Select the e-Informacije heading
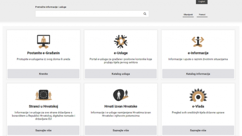Image resolution: width=242 pixels, height=136 pixels. click(198, 53)
